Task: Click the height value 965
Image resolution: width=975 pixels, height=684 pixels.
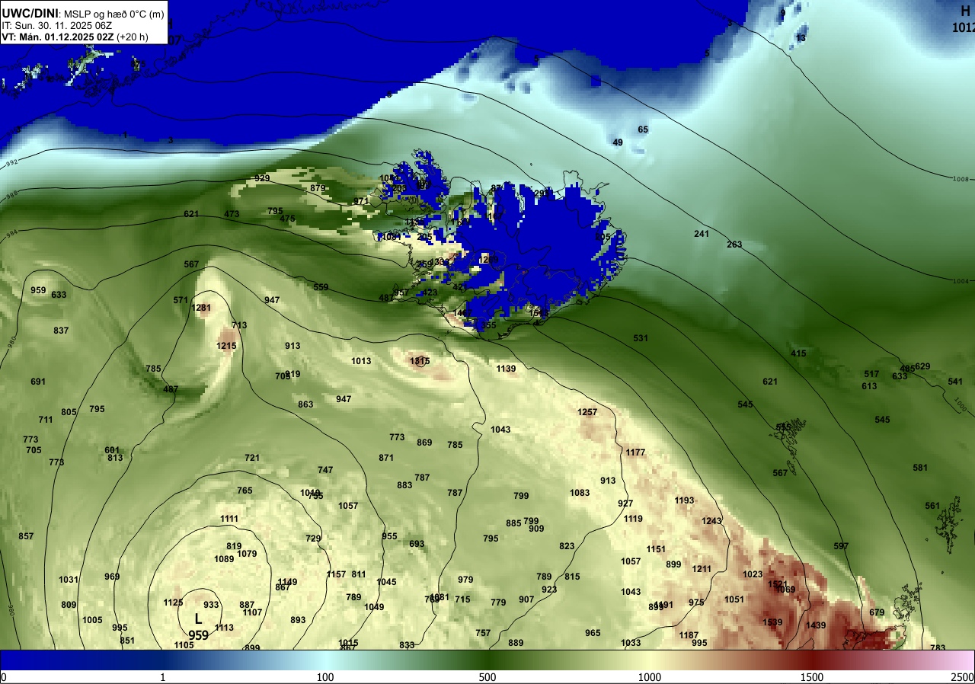Action: click(593, 633)
